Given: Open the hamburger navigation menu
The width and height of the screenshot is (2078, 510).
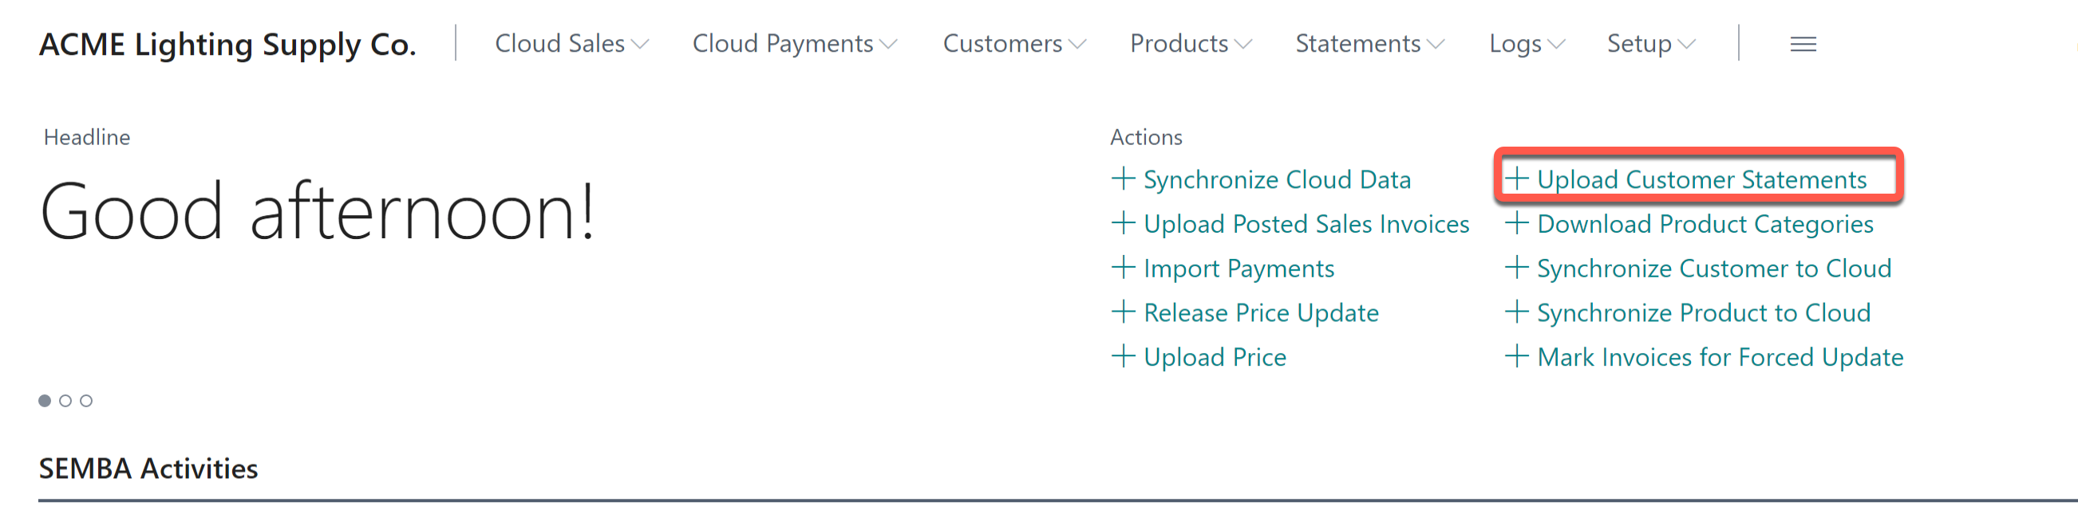Looking at the screenshot, I should (1802, 45).
